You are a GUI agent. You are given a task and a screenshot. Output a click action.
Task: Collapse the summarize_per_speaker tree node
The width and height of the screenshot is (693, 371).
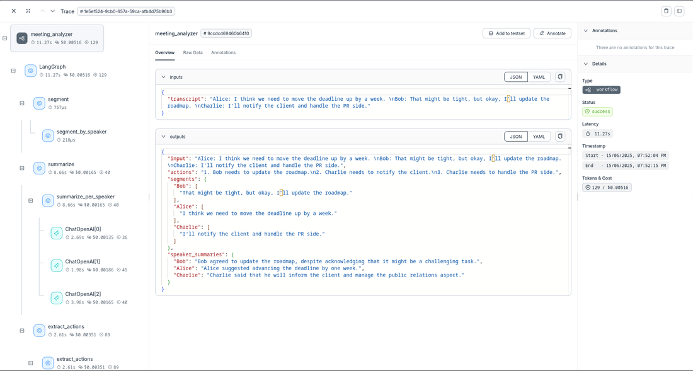(30, 200)
